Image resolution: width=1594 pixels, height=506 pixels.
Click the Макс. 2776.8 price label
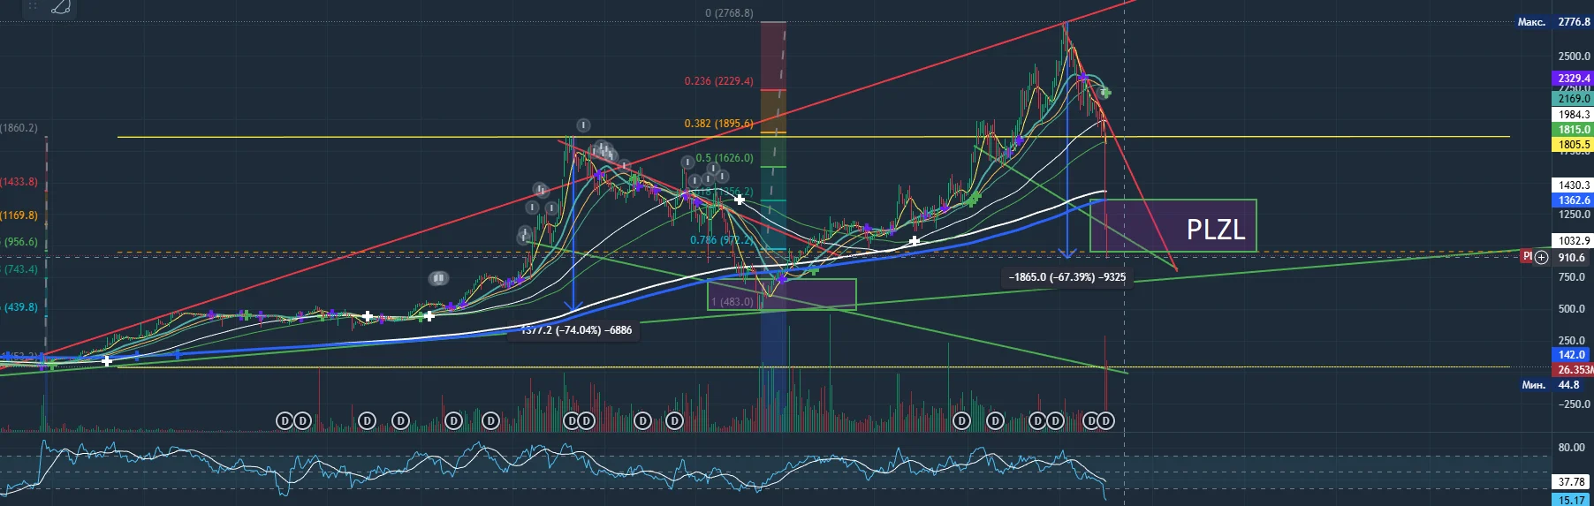click(x=1553, y=22)
